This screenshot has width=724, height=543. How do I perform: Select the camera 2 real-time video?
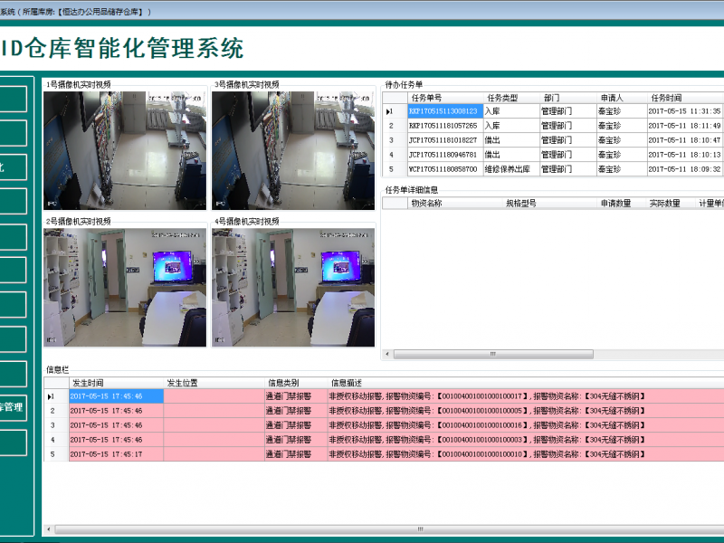coord(125,287)
